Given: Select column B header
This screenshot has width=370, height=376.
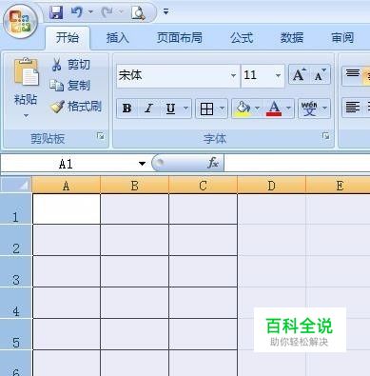Looking at the screenshot, I should pyautogui.click(x=134, y=186).
